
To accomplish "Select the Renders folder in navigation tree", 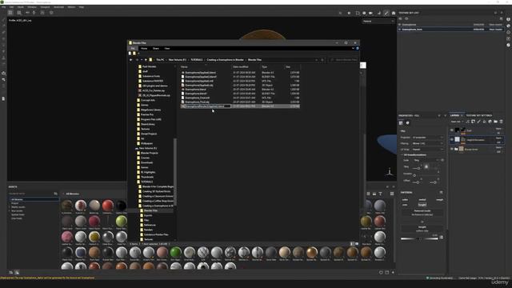I will point(148,230).
